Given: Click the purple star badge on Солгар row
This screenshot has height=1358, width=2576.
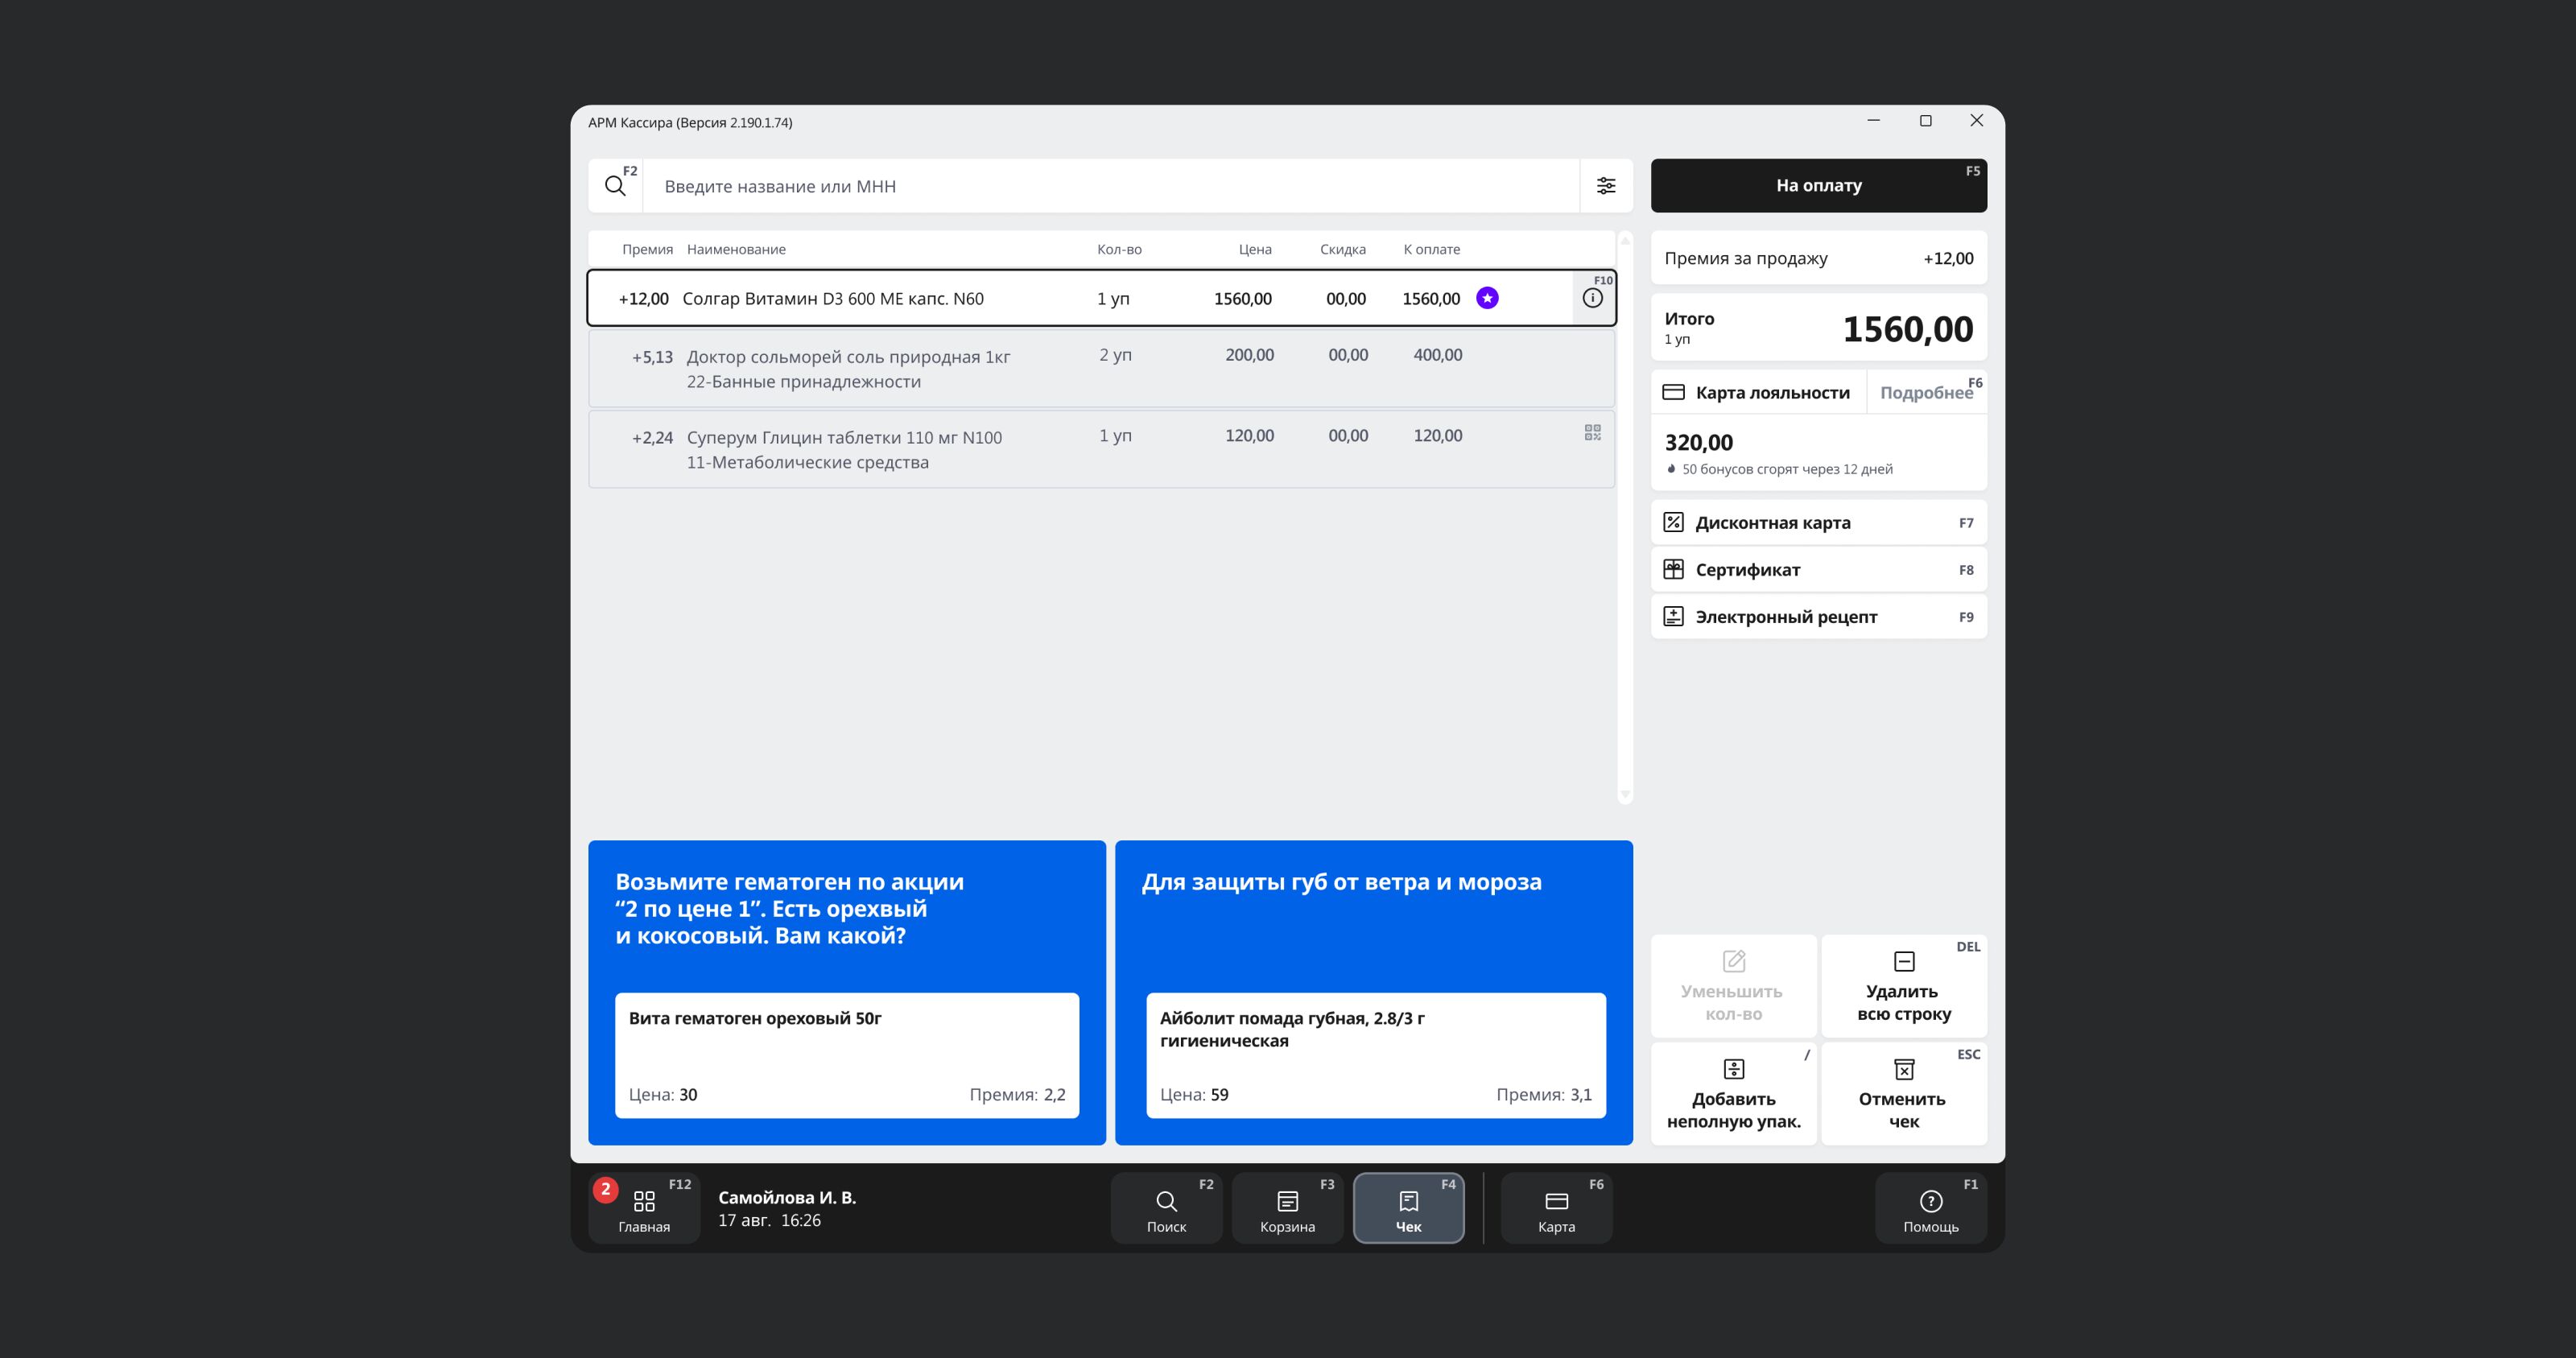Looking at the screenshot, I should tap(1487, 298).
